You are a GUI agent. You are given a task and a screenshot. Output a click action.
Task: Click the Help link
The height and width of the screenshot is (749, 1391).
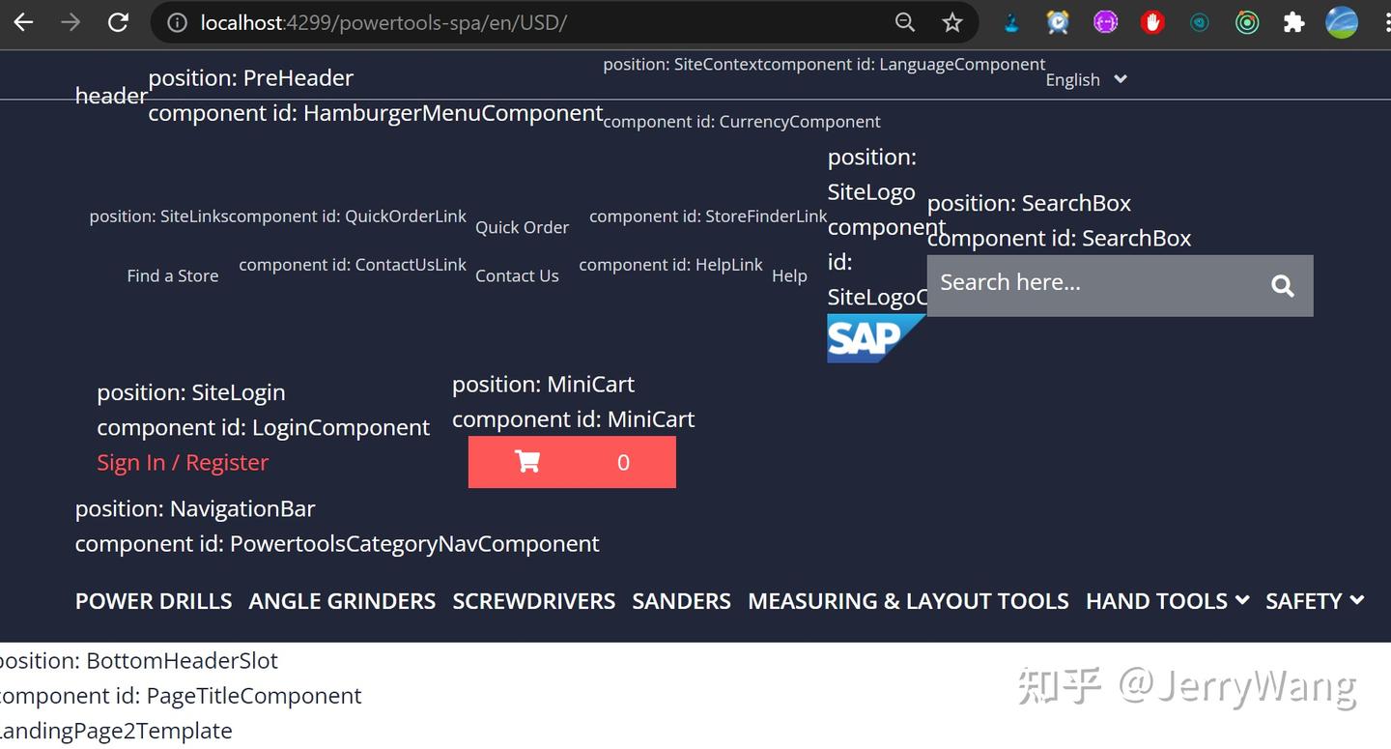pos(789,275)
